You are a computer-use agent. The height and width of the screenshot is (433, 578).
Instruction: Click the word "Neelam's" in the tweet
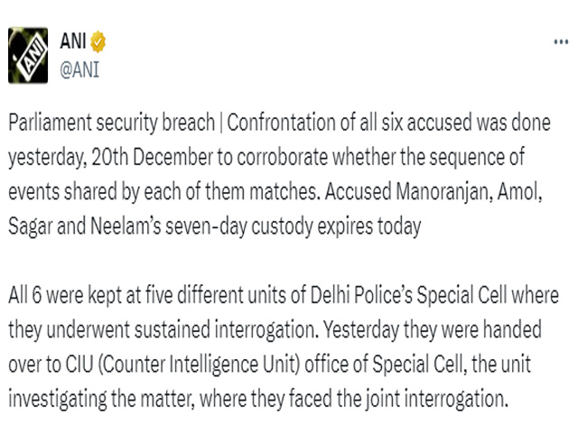tap(126, 226)
